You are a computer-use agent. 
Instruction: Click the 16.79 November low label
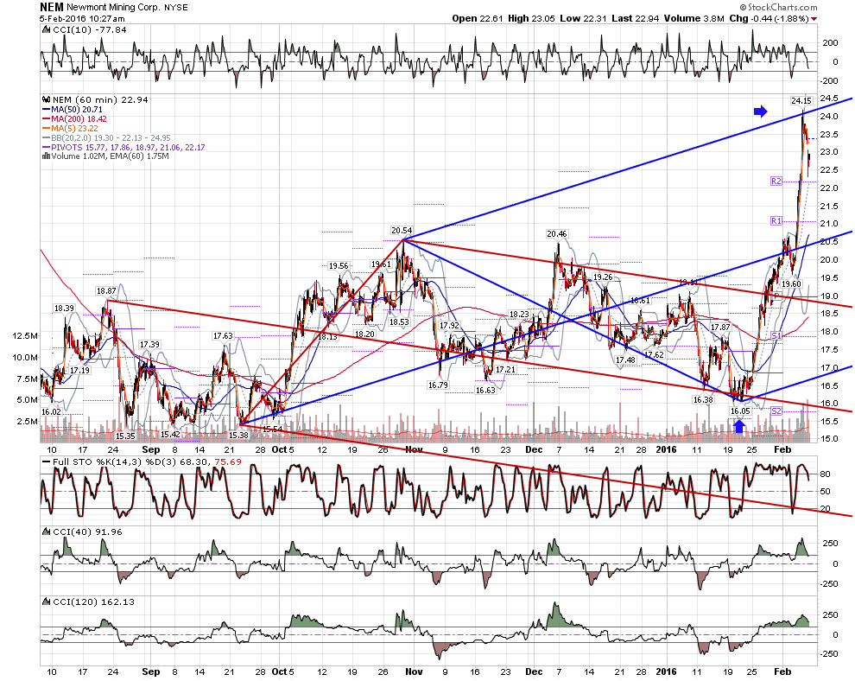click(x=438, y=385)
